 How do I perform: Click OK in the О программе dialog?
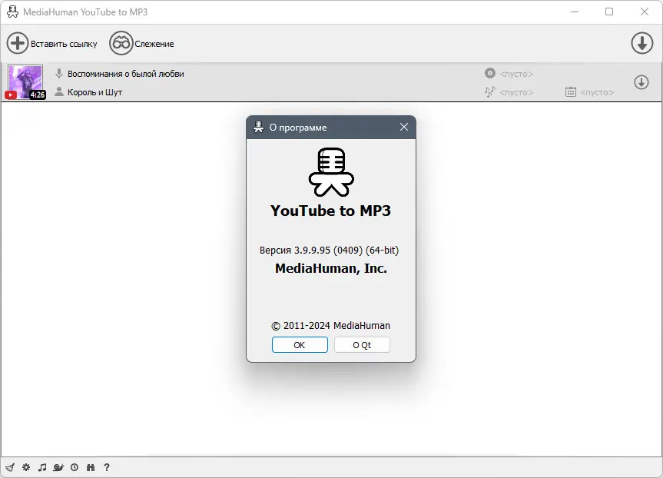[x=300, y=345]
